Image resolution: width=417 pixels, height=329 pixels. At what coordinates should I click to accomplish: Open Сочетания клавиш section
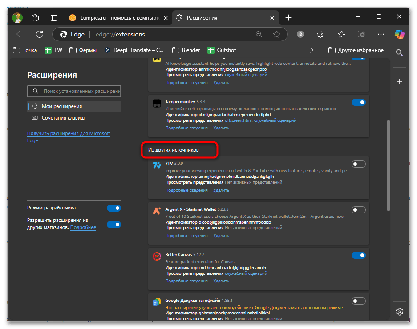click(x=74, y=118)
